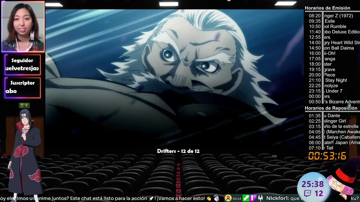
Task: Click the Horarios de Reposición heading
Action: (331, 108)
